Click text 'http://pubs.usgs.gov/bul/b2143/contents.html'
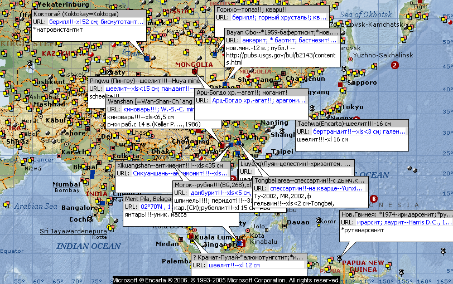Screen dimensions: 453x284 [x=281, y=58]
